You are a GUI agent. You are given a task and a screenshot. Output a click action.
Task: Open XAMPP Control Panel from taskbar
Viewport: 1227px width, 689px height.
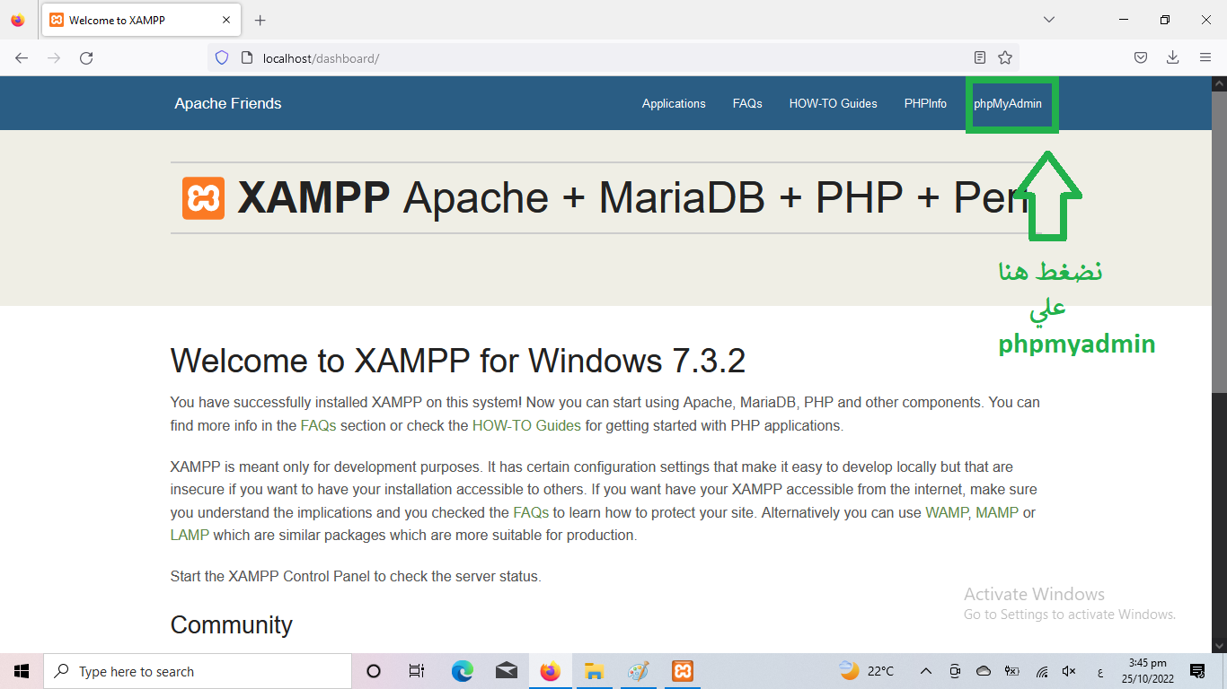[x=683, y=671]
